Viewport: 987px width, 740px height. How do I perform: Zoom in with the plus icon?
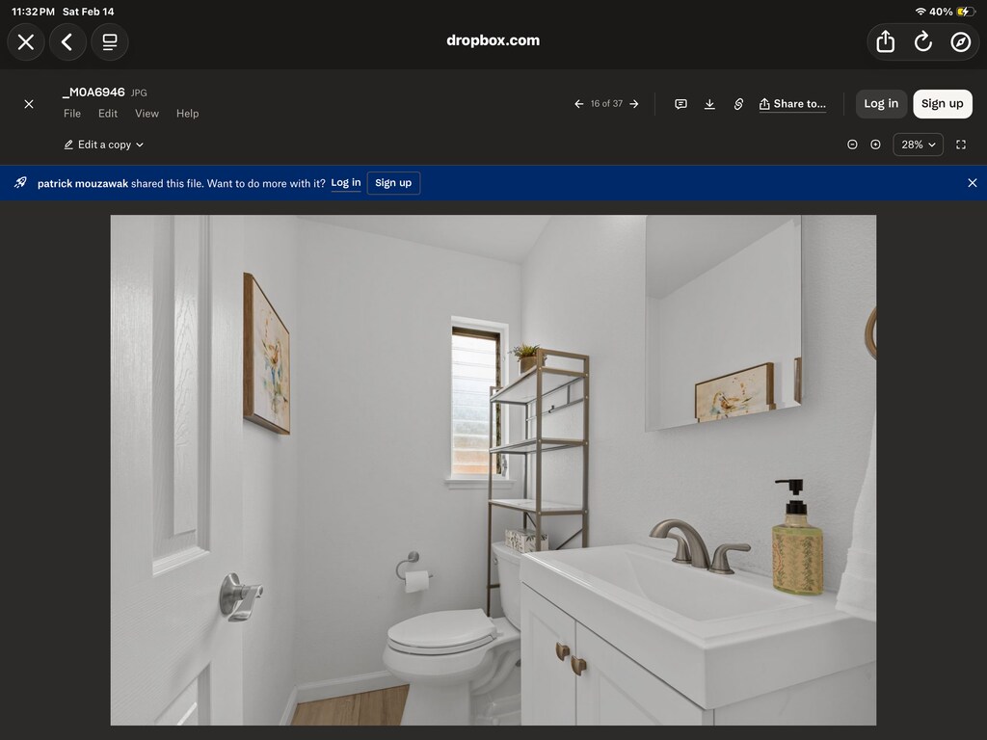[x=875, y=145]
